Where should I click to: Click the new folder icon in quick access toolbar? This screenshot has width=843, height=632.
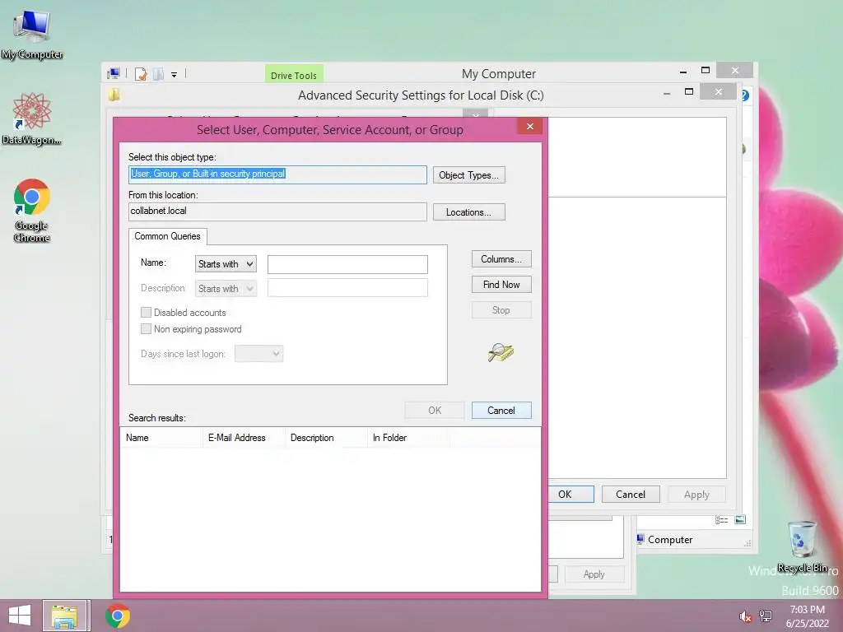click(158, 74)
